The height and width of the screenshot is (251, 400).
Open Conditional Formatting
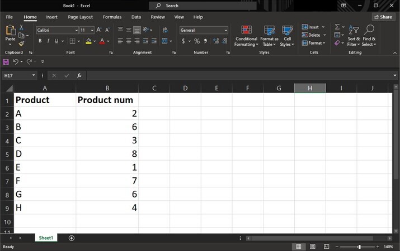(x=246, y=36)
